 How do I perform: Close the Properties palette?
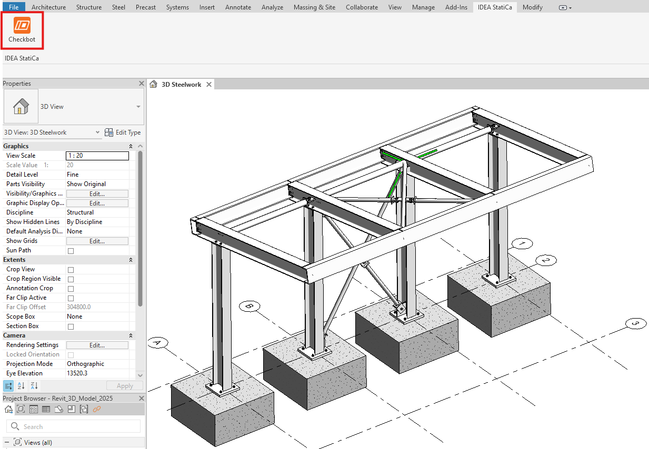click(141, 84)
